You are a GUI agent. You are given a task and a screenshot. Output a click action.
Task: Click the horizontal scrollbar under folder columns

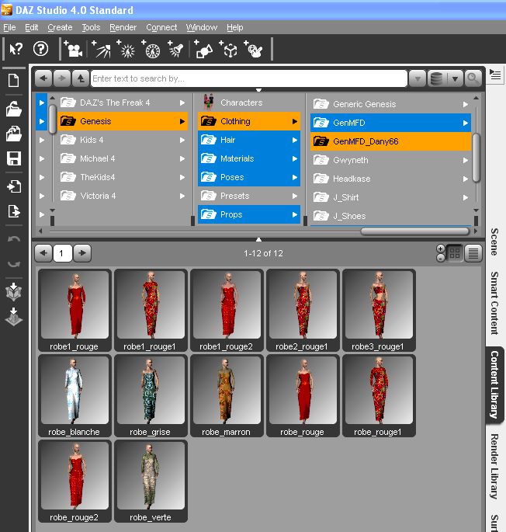(x=414, y=231)
